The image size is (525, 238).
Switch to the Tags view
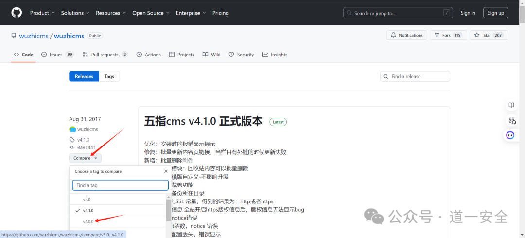tap(109, 76)
